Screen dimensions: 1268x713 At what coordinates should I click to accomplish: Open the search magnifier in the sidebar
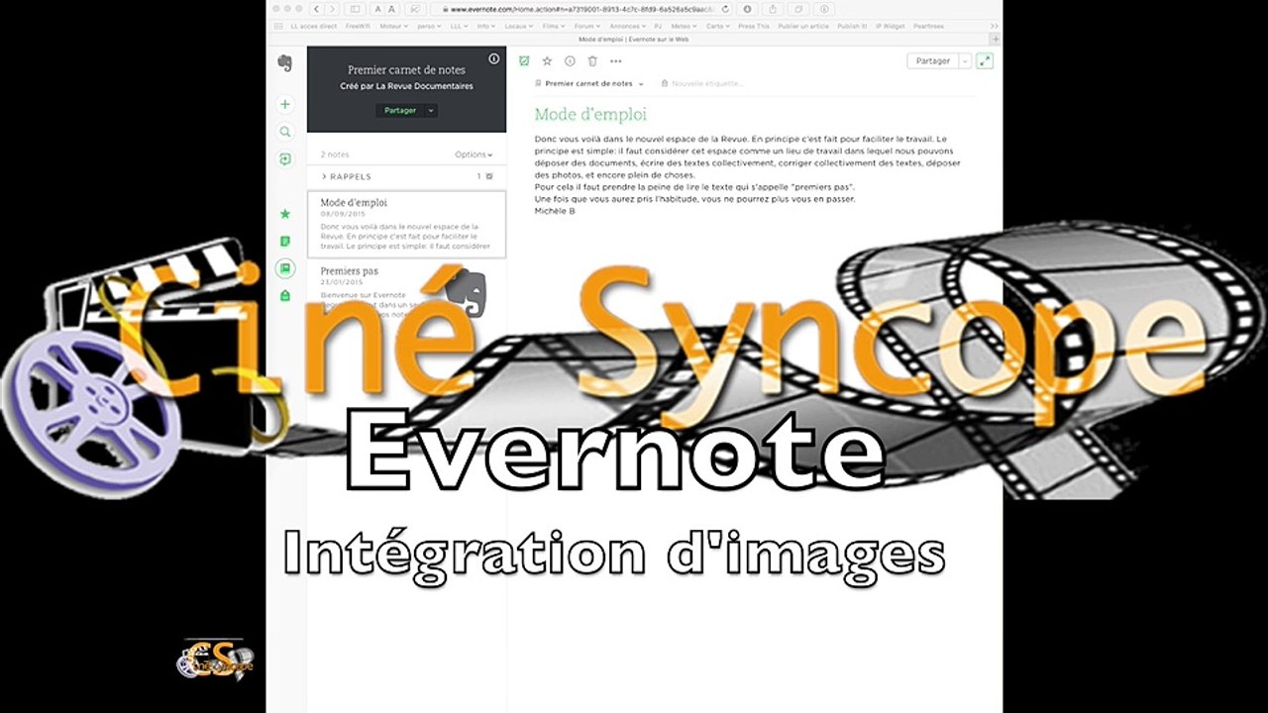click(x=285, y=132)
